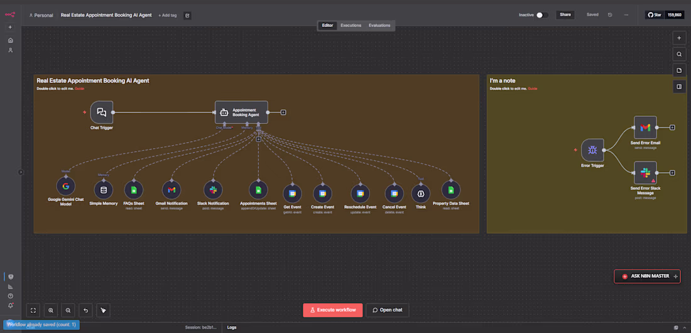Click plus connector after Appointment Booking Agent
Image resolution: width=691 pixels, height=333 pixels.
[x=283, y=112]
